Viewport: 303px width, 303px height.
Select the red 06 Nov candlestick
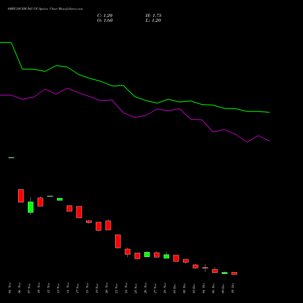(x=21, y=196)
